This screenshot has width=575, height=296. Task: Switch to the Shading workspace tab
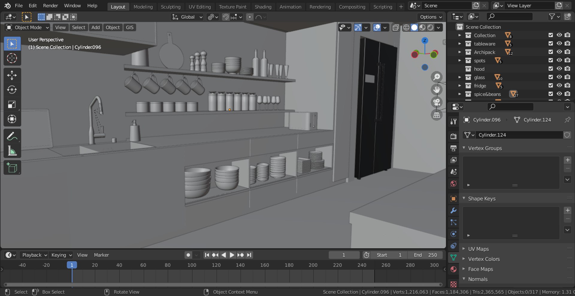[x=263, y=7]
